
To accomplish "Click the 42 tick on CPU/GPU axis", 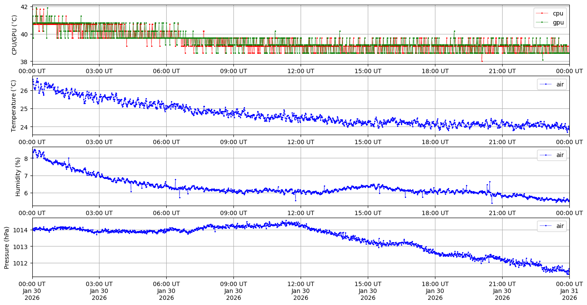I will coord(24,7).
